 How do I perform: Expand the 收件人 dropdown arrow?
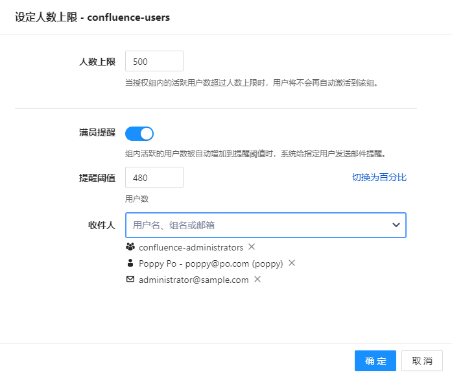click(x=396, y=225)
